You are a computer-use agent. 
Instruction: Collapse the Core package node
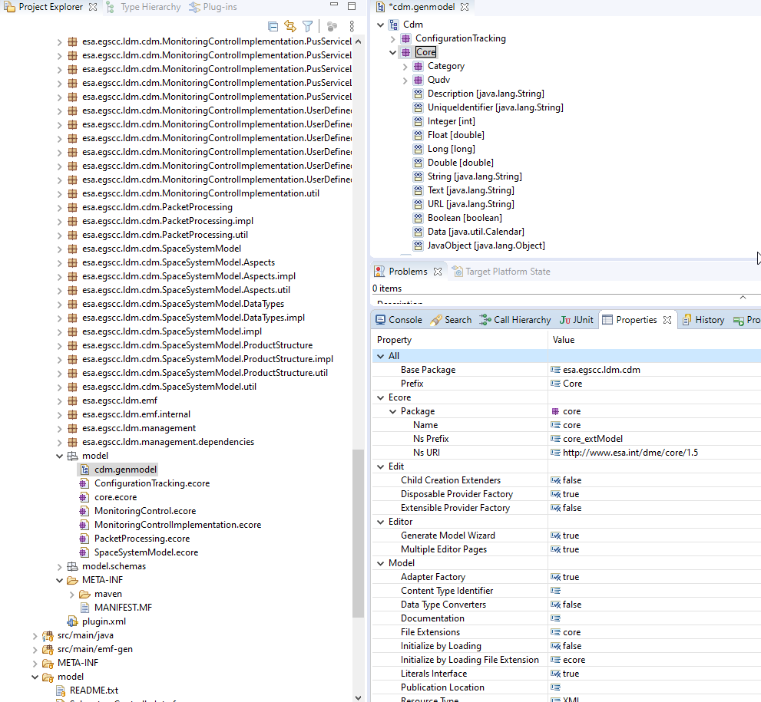[x=393, y=52]
